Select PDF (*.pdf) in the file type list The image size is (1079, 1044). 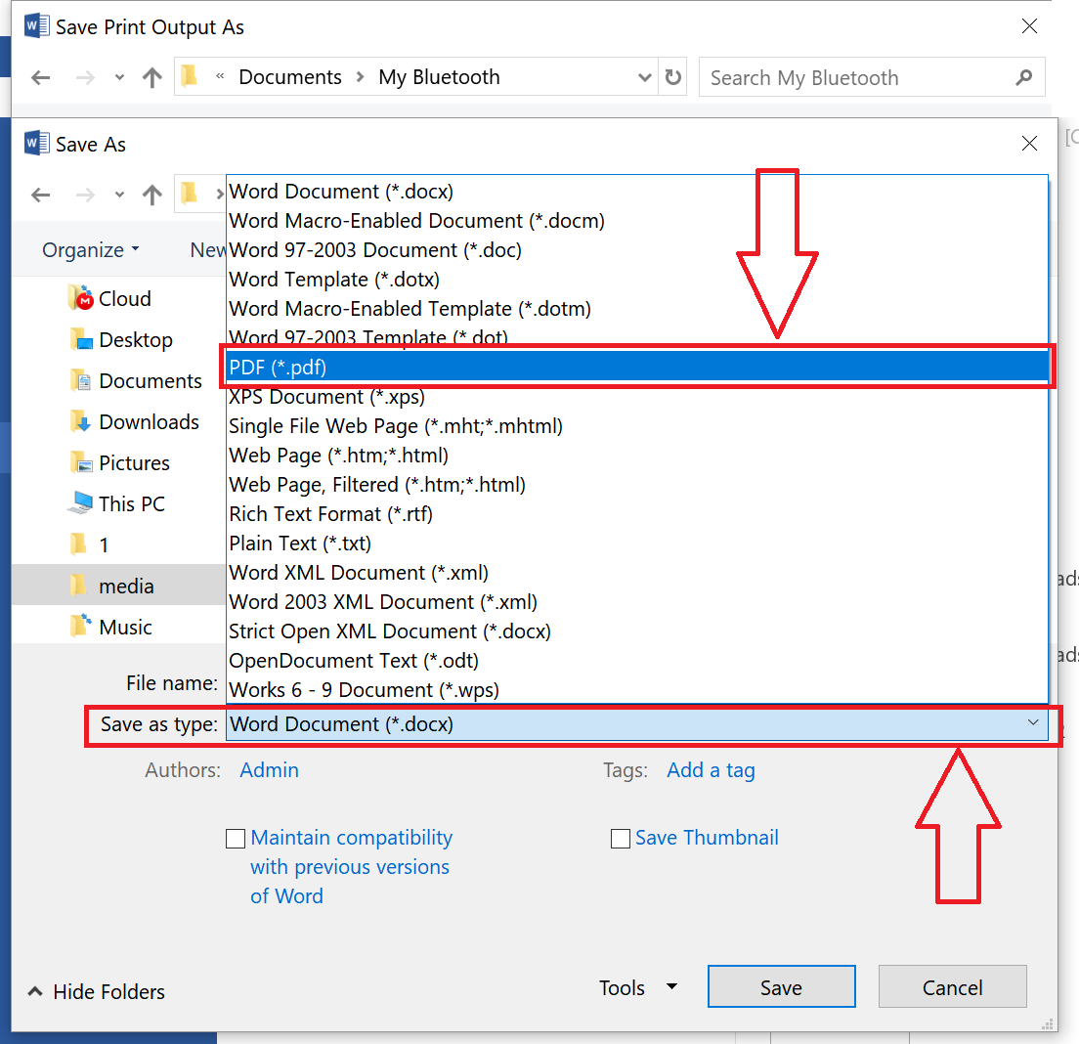637,367
